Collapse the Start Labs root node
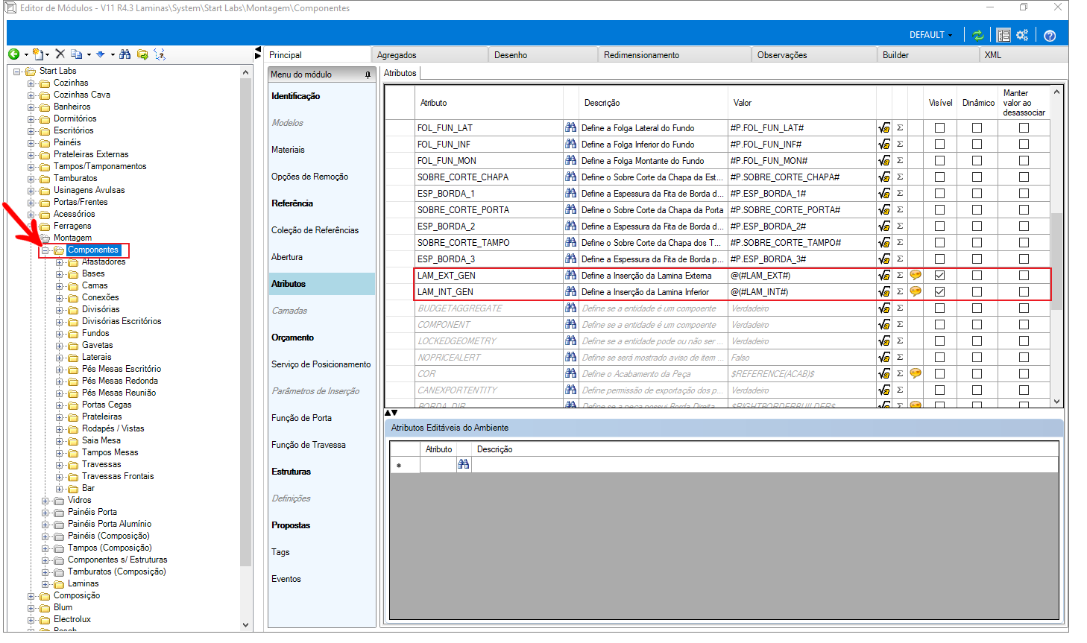 pos(17,72)
